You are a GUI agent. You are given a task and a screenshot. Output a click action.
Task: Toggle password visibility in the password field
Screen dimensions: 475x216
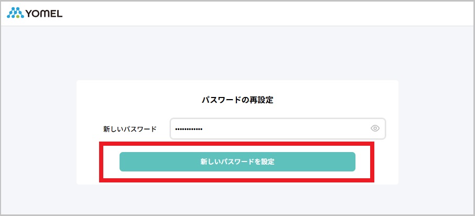click(x=375, y=128)
